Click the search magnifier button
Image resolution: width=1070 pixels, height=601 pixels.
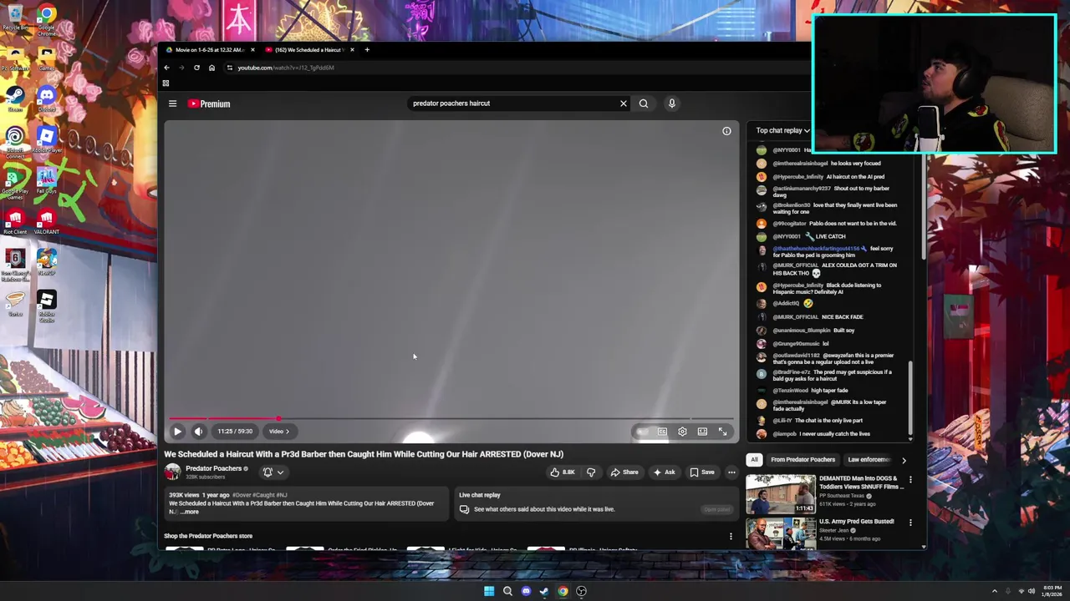click(644, 104)
